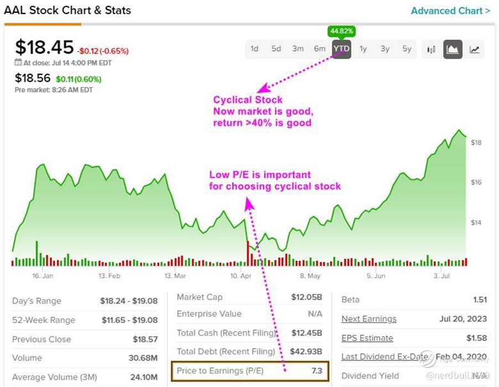Select the area chart view icon
The width and height of the screenshot is (499, 387).
coord(453,49)
